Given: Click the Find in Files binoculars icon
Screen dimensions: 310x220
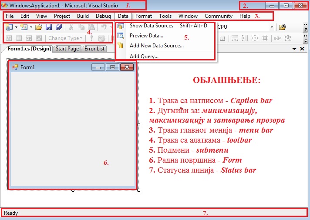Looking at the screenshot, I should [x=283, y=27].
